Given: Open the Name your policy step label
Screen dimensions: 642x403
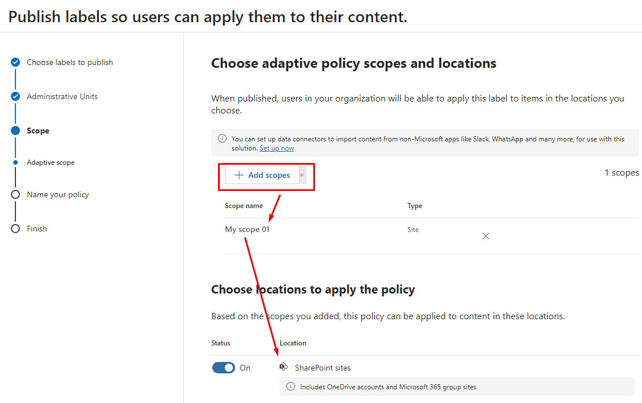Looking at the screenshot, I should point(58,194).
